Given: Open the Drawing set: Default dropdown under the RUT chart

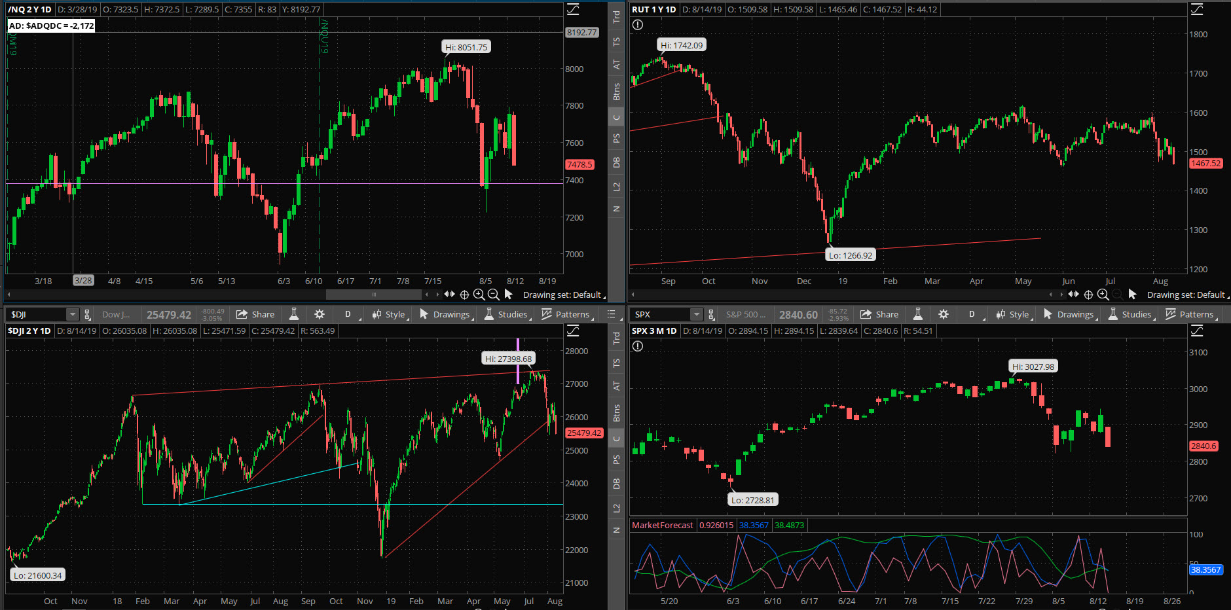Looking at the screenshot, I should tap(1188, 295).
